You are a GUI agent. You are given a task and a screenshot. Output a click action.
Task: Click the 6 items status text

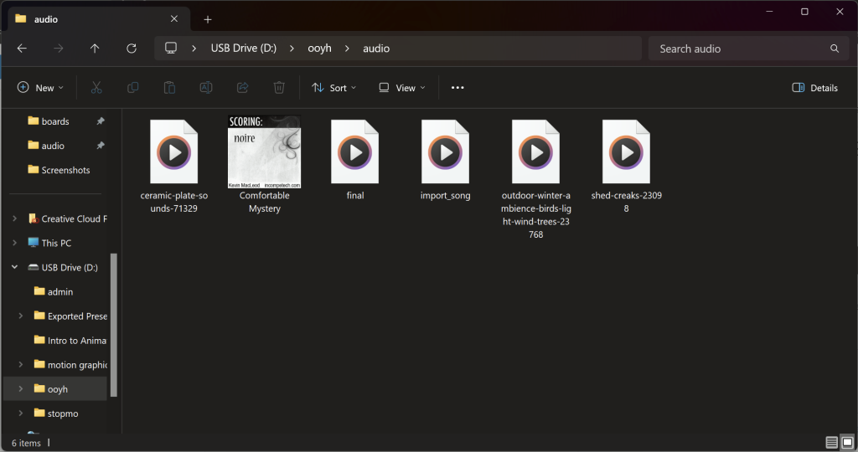pos(26,444)
